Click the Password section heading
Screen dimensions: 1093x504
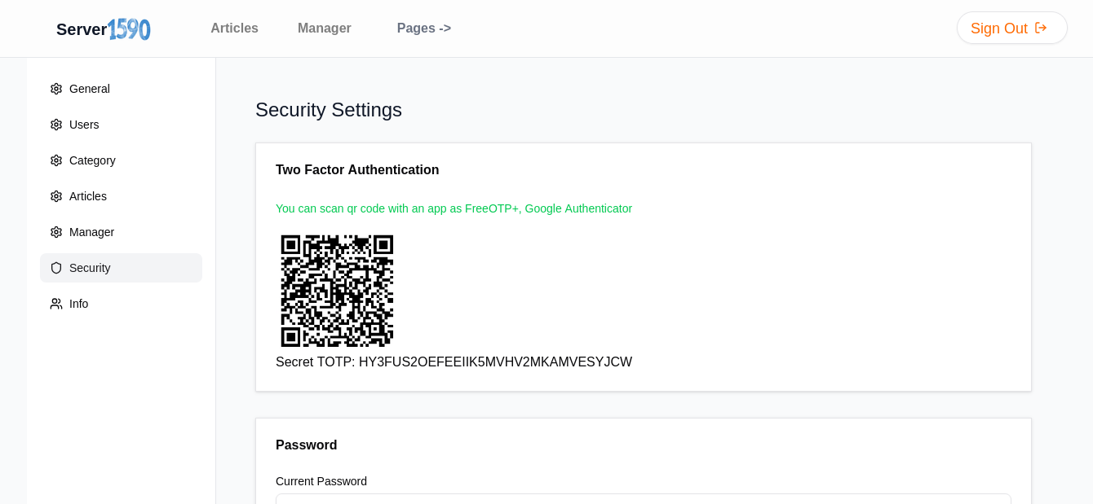pyautogui.click(x=306, y=445)
